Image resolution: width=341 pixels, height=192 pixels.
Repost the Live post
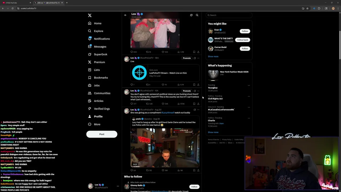pyautogui.click(x=147, y=85)
